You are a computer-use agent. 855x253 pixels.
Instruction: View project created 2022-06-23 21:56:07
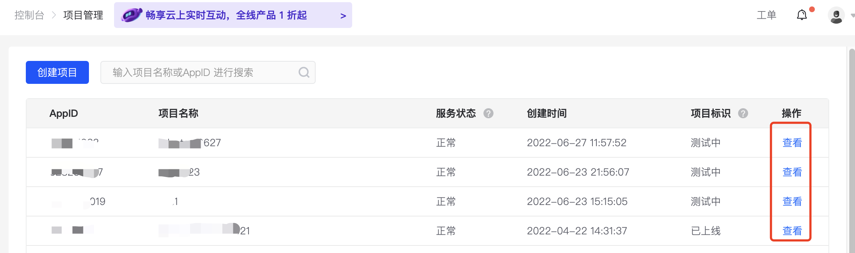coord(792,172)
